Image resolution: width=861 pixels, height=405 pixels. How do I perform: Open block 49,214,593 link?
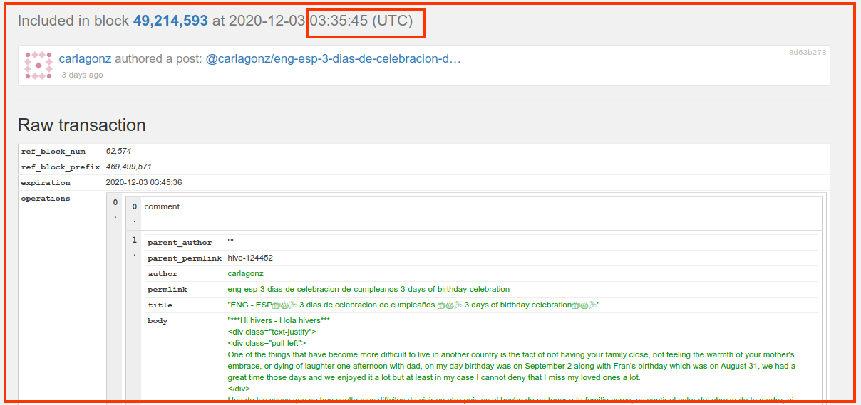(170, 21)
